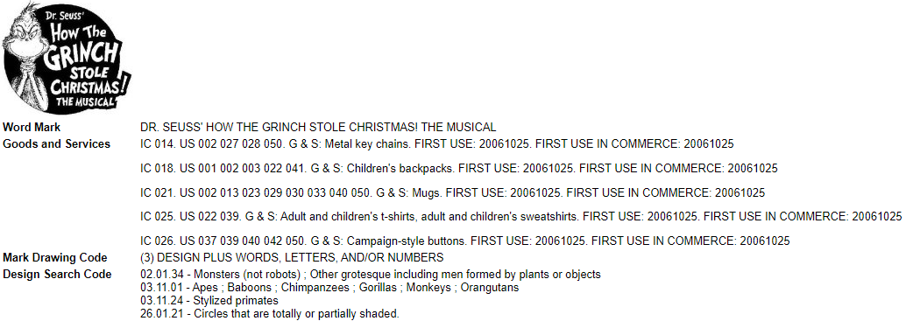The height and width of the screenshot is (321, 906).
Task: Click the Dr. Seuss' text in logo
Action: [x=66, y=17]
